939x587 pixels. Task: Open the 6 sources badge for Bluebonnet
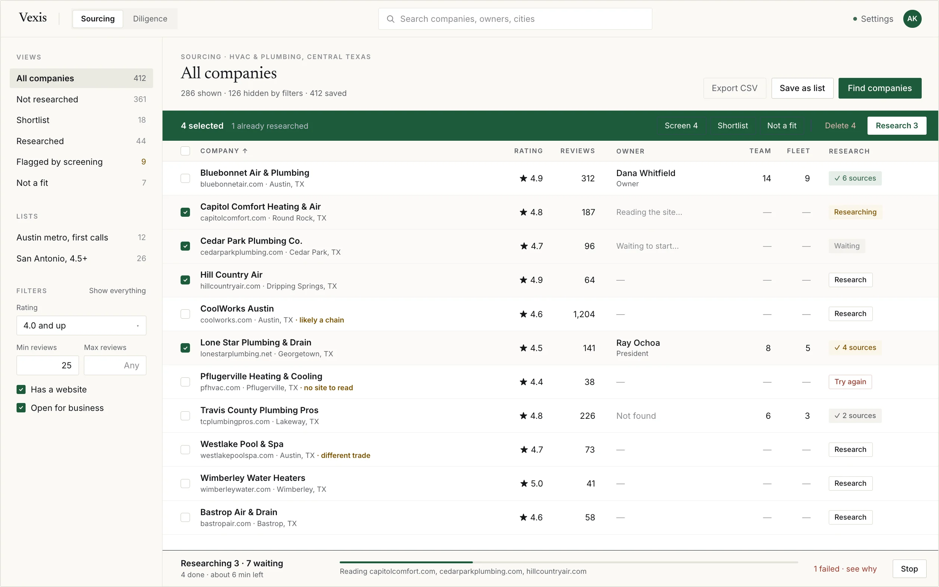click(855, 178)
